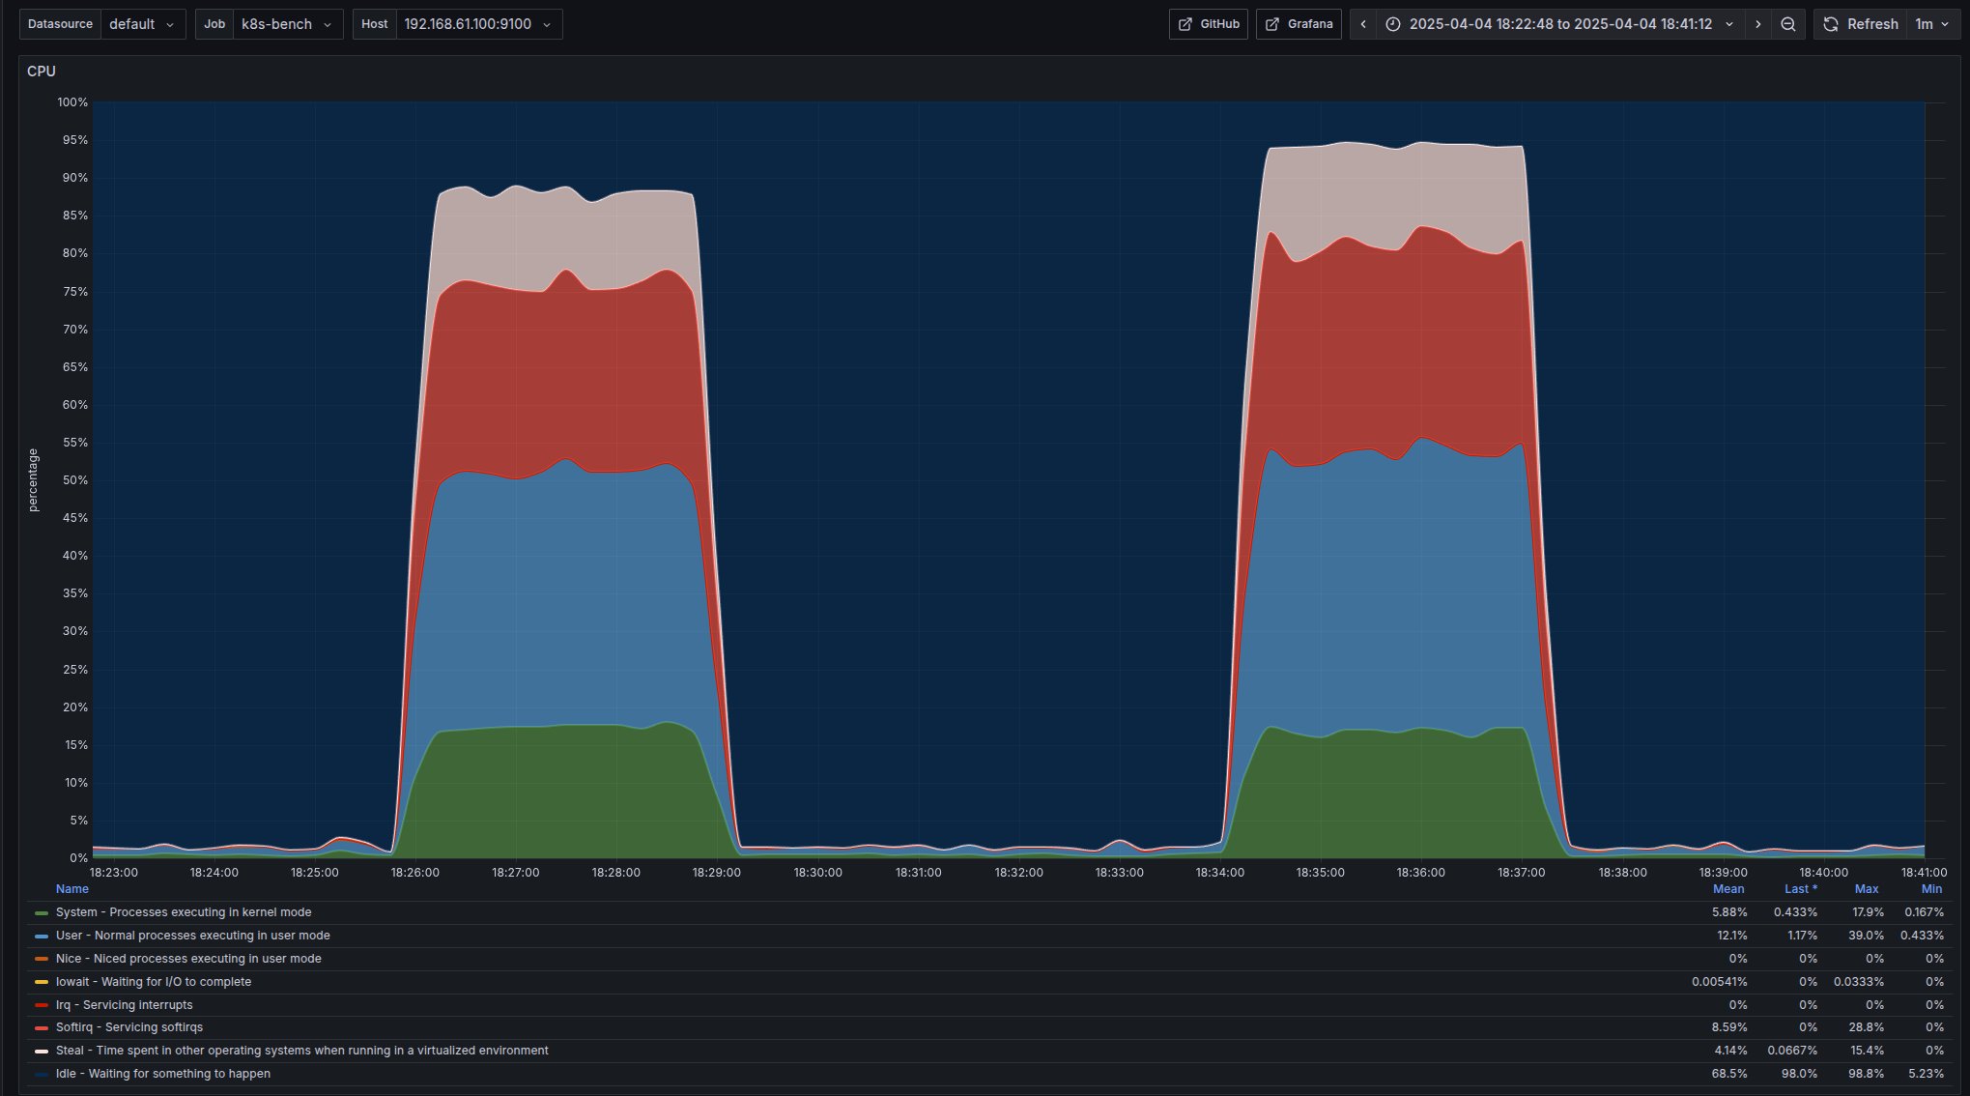Click the Grafana external link icon
Screen dimensions: 1970x1096
point(1272,24)
